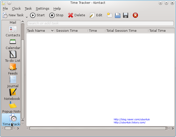
Task: Open Popup Notes from the sidebar
Action: (11, 107)
